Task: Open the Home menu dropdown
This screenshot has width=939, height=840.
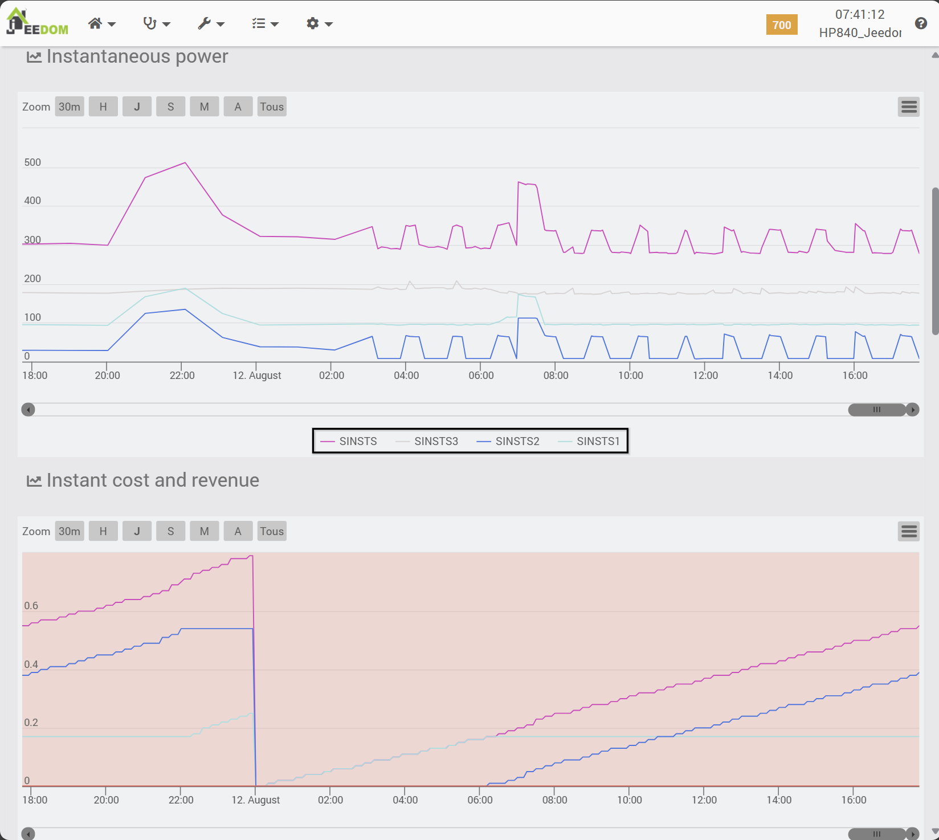Action: [x=101, y=23]
